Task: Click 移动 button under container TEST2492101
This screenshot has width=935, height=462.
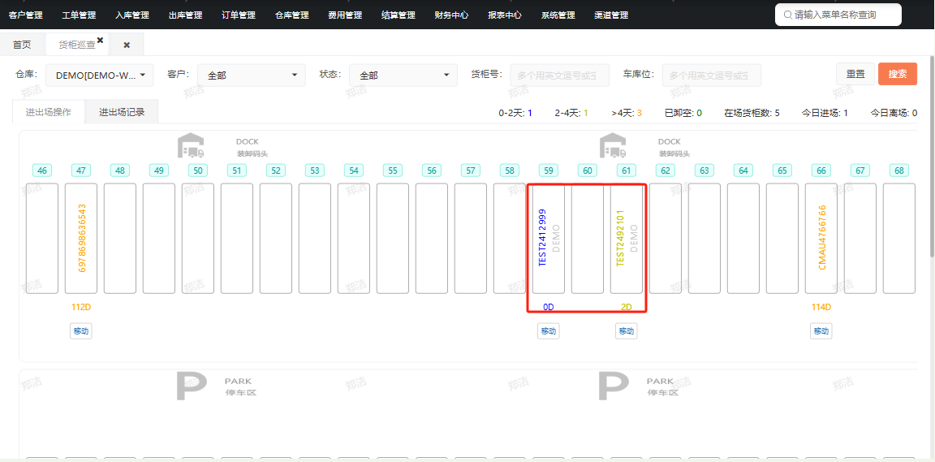Action: click(626, 330)
